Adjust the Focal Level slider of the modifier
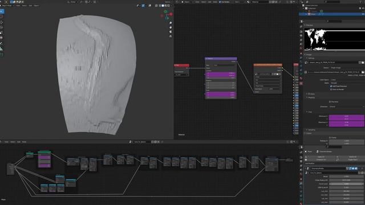 [346, 184]
